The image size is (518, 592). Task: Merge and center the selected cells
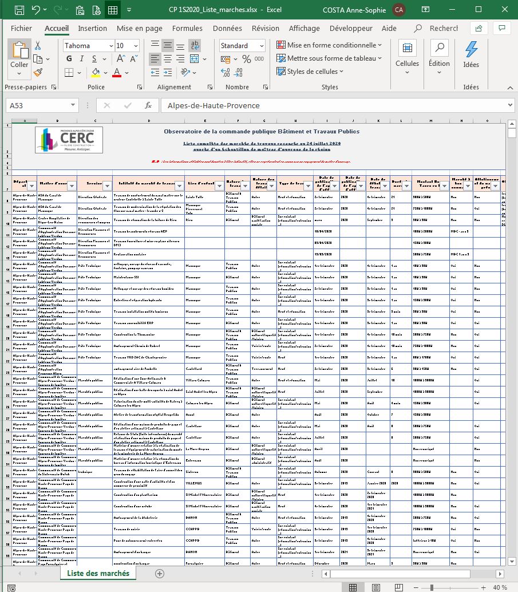(x=195, y=58)
